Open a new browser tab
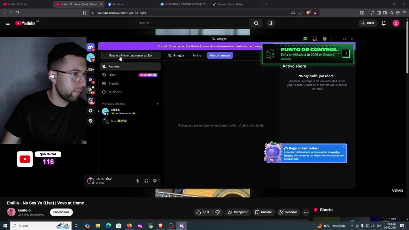The image size is (409, 230). tap(266, 4)
